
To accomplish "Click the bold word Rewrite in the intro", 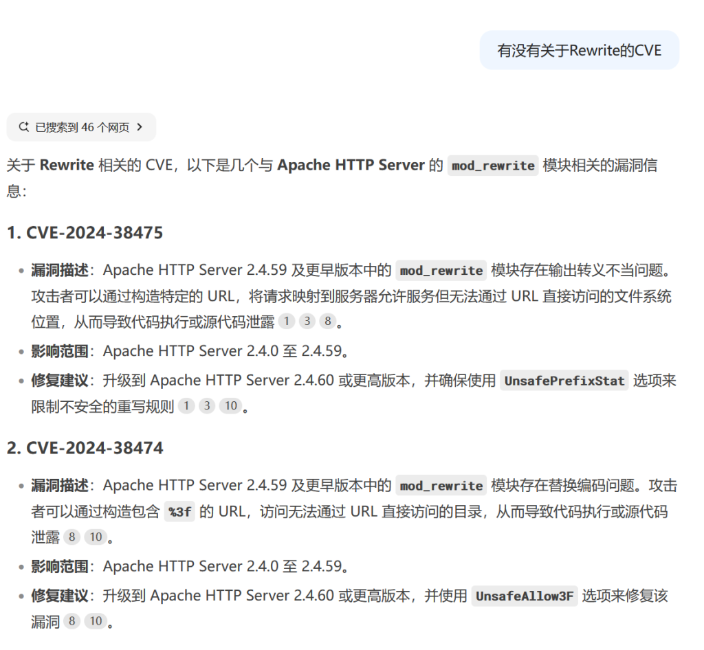I will tap(67, 165).
